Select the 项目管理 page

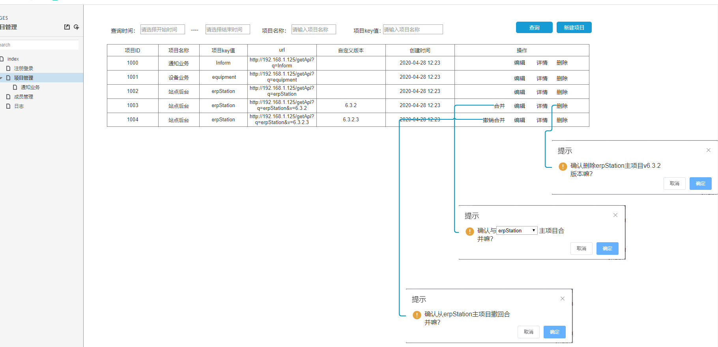[x=24, y=78]
